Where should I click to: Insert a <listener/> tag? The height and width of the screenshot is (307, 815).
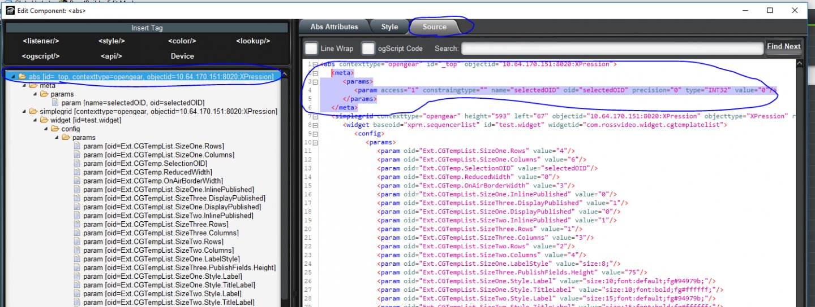pyautogui.click(x=41, y=41)
